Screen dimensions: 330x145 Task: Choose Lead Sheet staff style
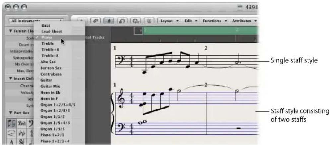(59, 31)
